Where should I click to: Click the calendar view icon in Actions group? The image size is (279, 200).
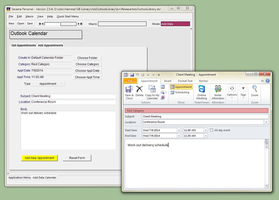tap(163, 87)
